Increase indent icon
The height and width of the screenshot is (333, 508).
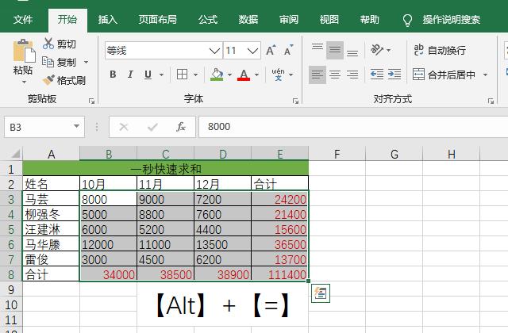394,75
